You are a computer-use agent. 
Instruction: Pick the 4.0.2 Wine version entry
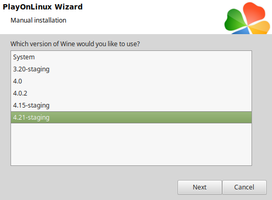pyautogui.click(x=131, y=93)
